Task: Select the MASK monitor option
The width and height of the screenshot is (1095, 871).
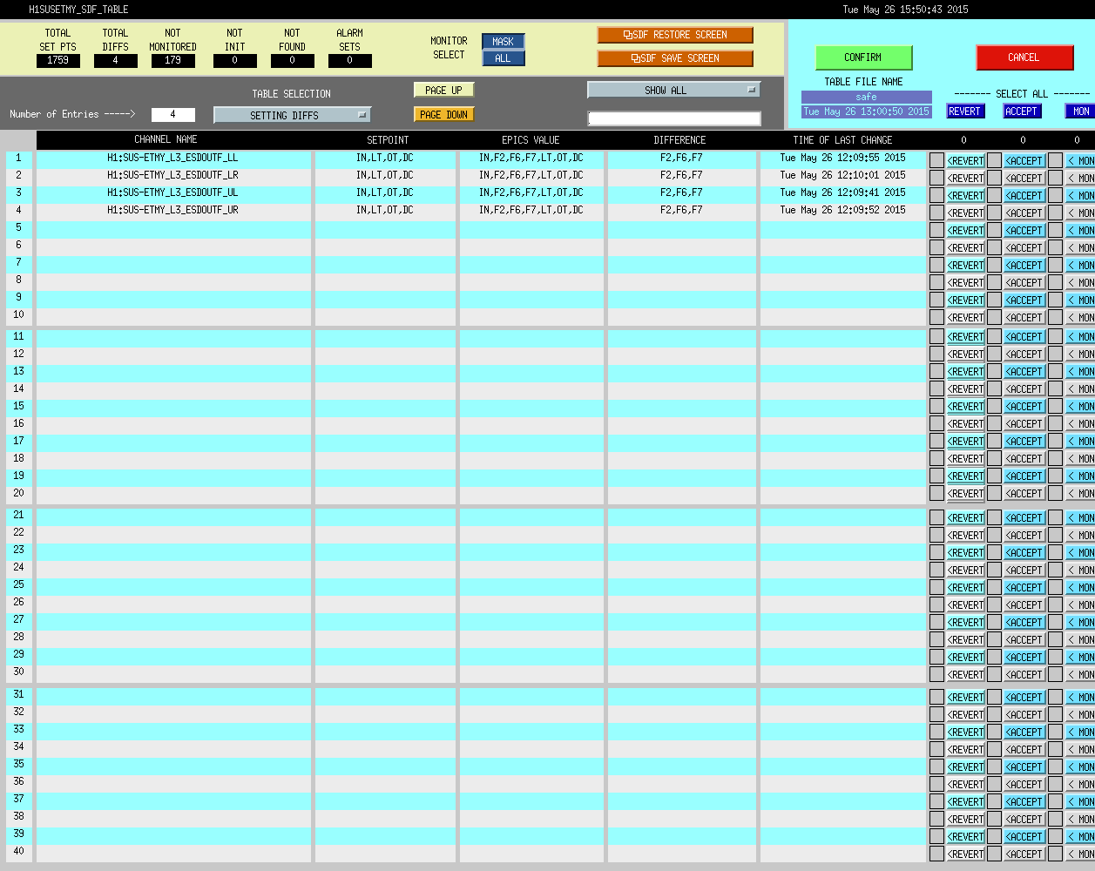Action: tap(504, 42)
